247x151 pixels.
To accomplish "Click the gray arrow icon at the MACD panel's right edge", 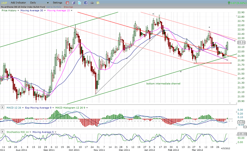I will pyautogui.click(x=245, y=127).
